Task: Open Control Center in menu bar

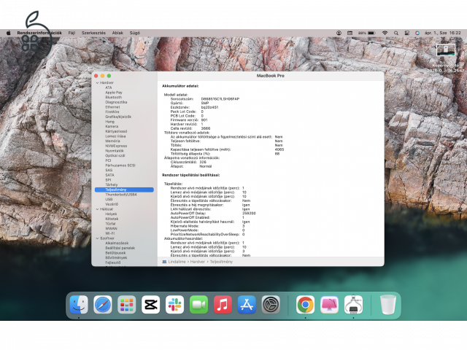Action: 407,33
